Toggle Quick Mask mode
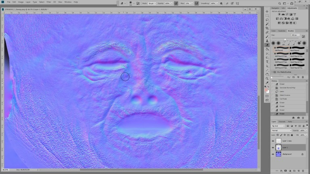Image resolution: width=310 pixels, height=174 pixels. coord(267,96)
